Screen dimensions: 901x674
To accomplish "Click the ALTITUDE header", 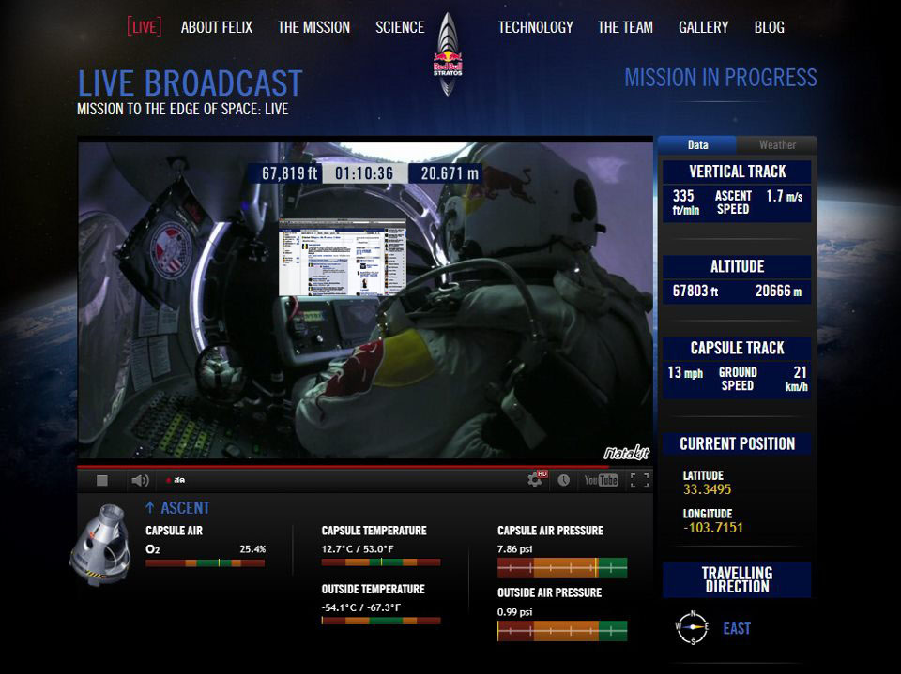I will [738, 266].
